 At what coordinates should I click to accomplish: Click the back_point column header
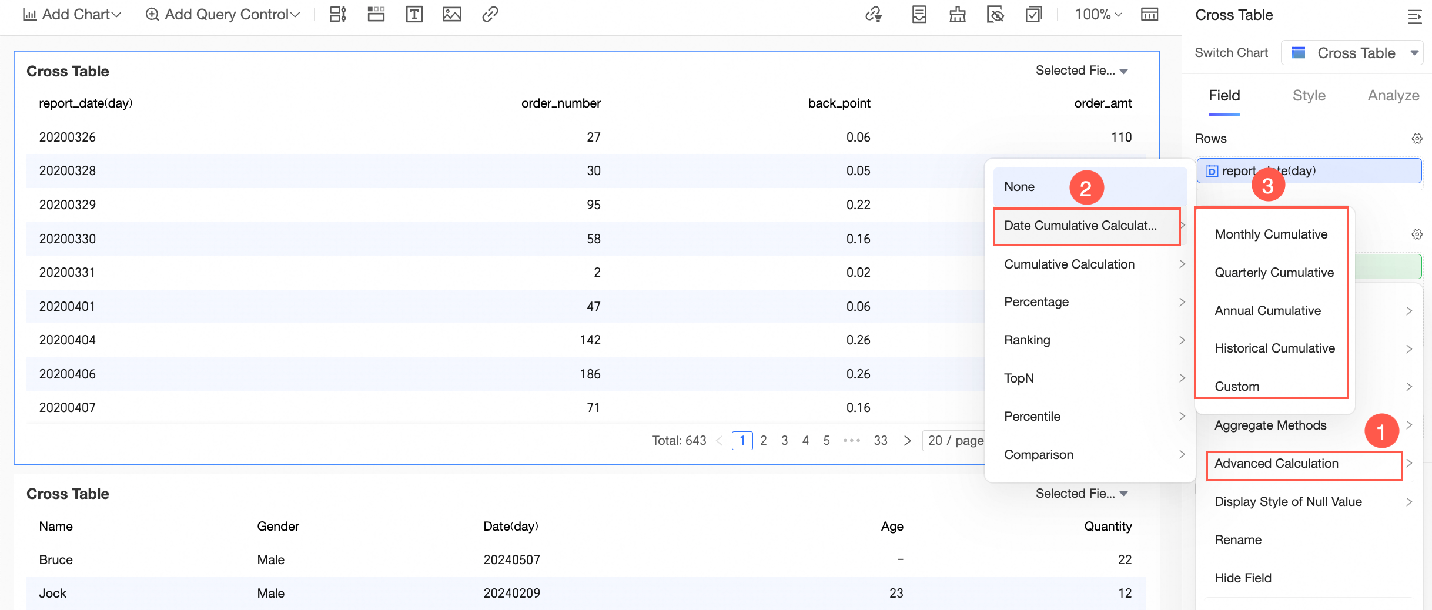click(x=839, y=103)
